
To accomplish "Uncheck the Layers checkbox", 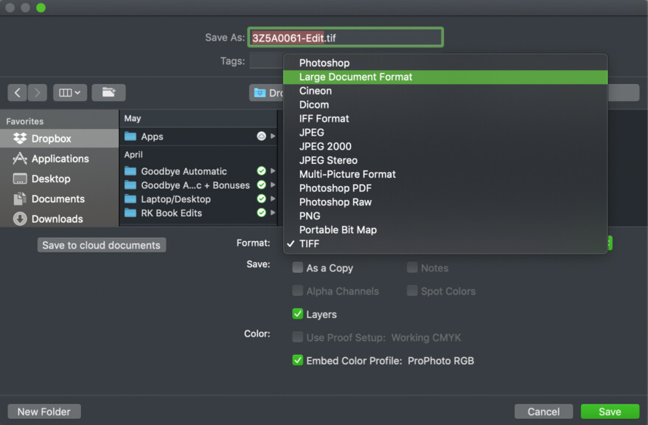I will pos(298,314).
